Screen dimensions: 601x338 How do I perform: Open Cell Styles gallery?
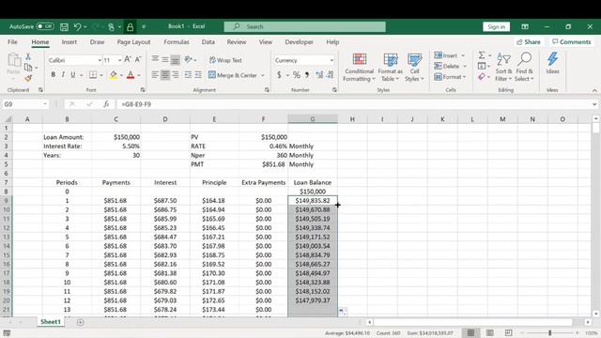414,68
